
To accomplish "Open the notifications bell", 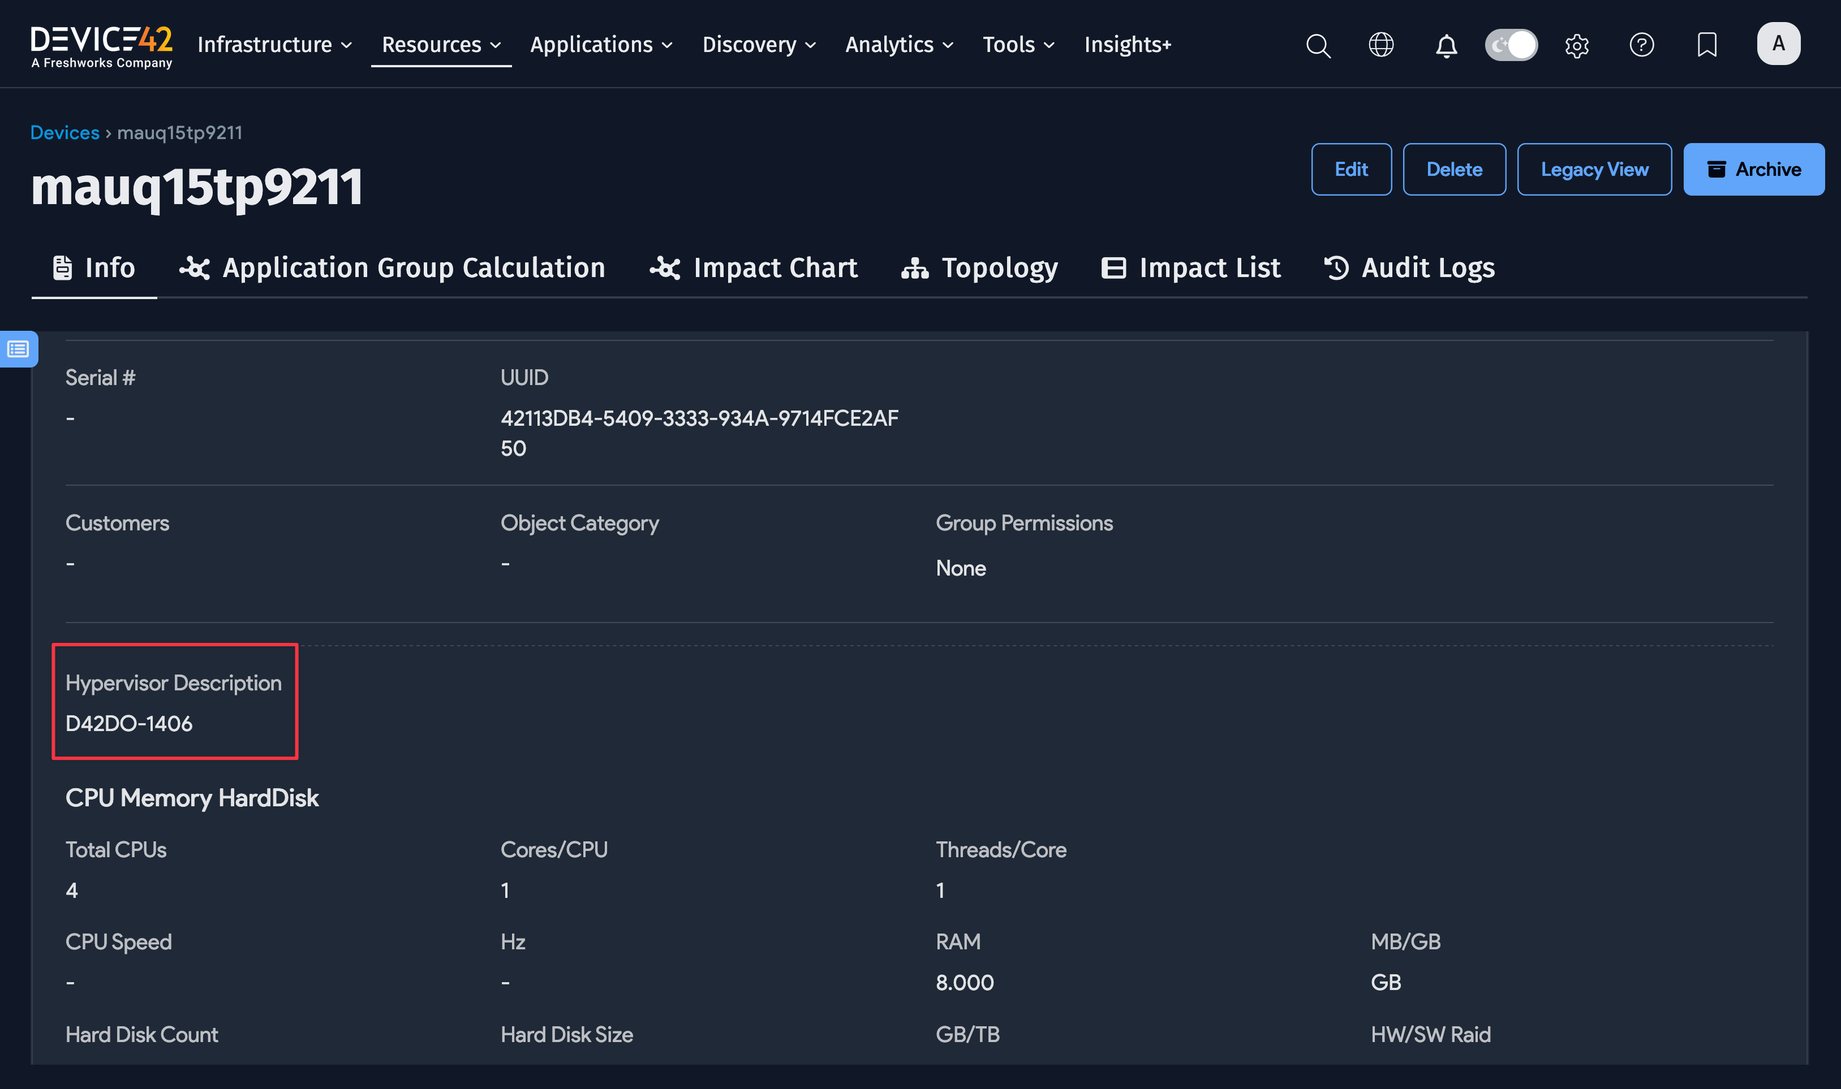I will [1446, 45].
